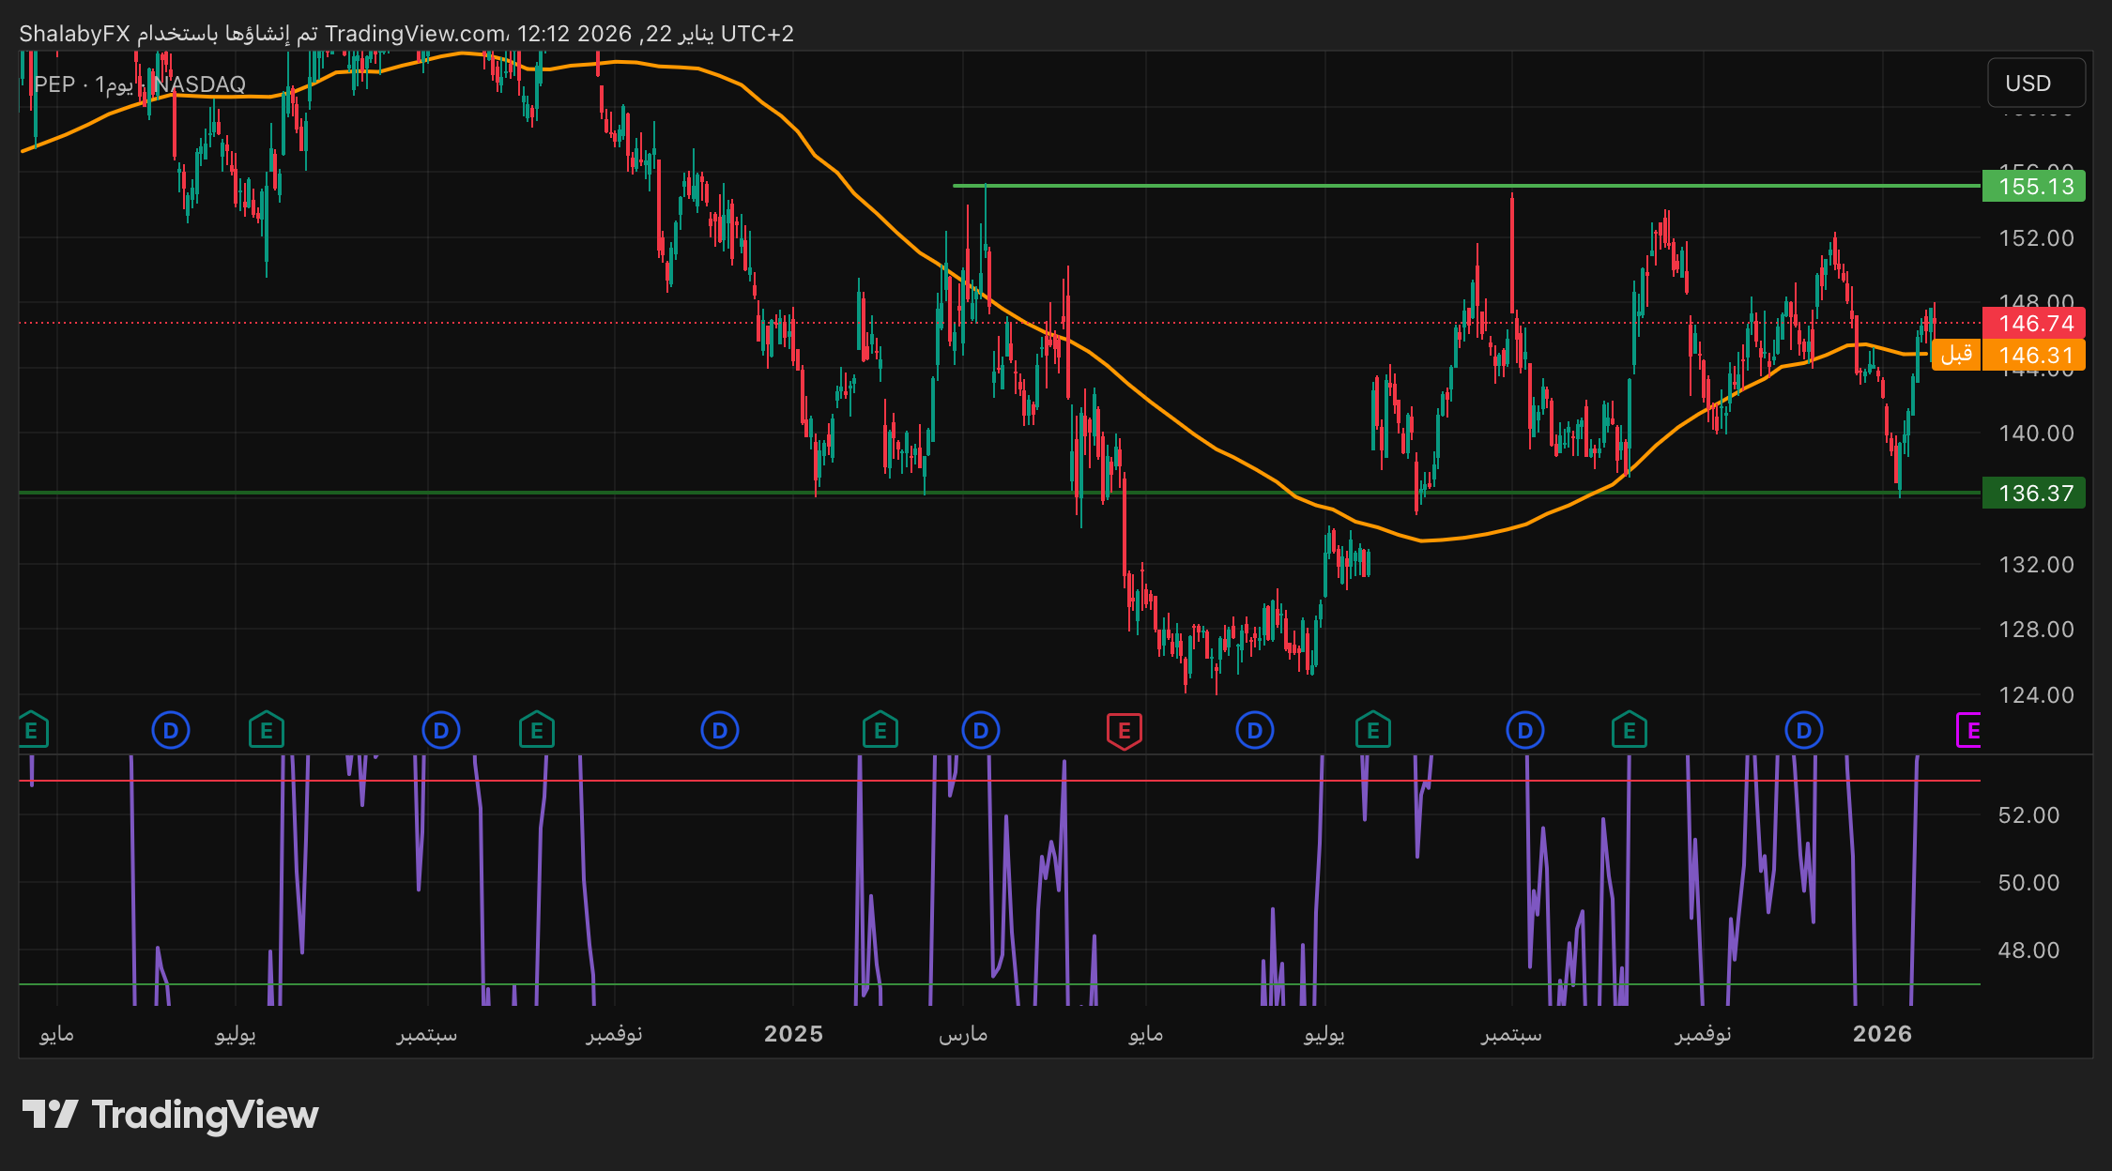Click the red E earnings marker
Viewport: 2112px width, 1171px height.
pyautogui.click(x=1124, y=730)
